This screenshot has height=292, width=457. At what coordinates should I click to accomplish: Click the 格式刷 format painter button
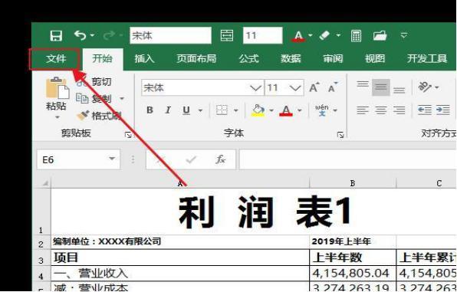(99, 116)
